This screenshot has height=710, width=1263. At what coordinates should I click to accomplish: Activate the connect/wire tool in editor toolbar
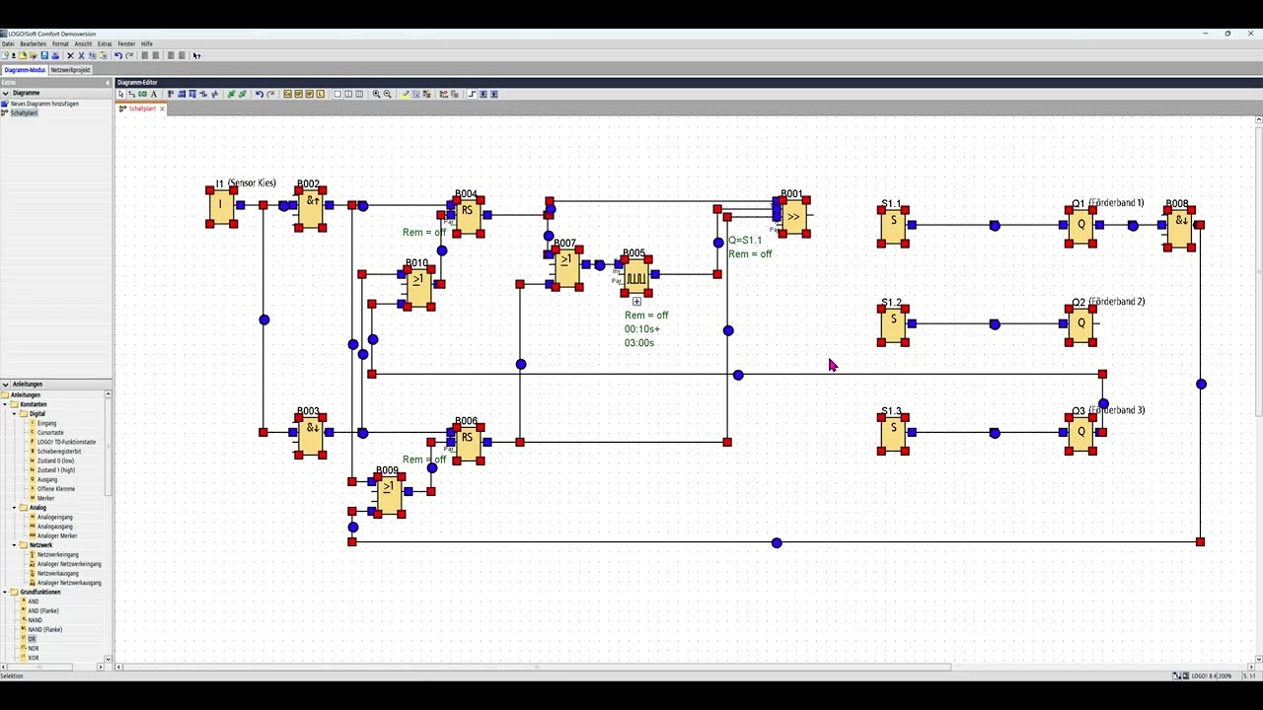(x=131, y=94)
